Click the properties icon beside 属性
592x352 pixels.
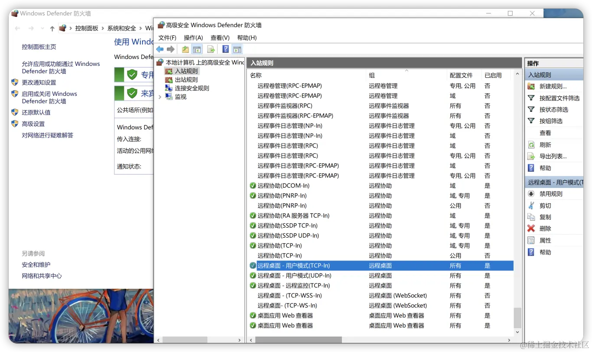tap(531, 240)
